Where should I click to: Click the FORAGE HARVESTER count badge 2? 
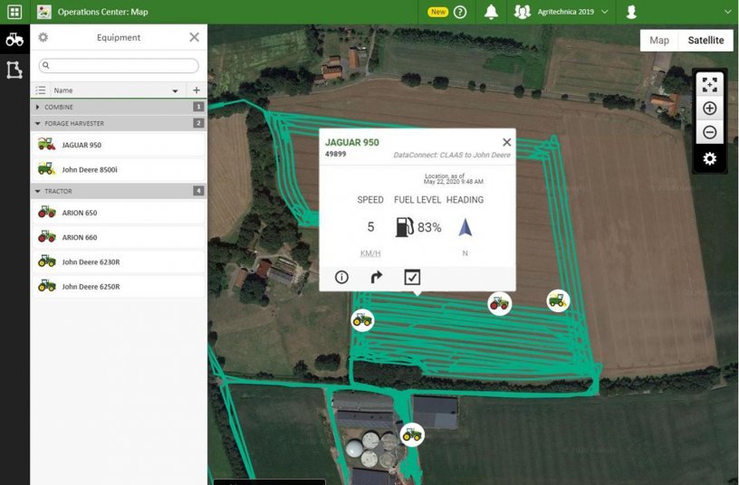[x=198, y=123]
